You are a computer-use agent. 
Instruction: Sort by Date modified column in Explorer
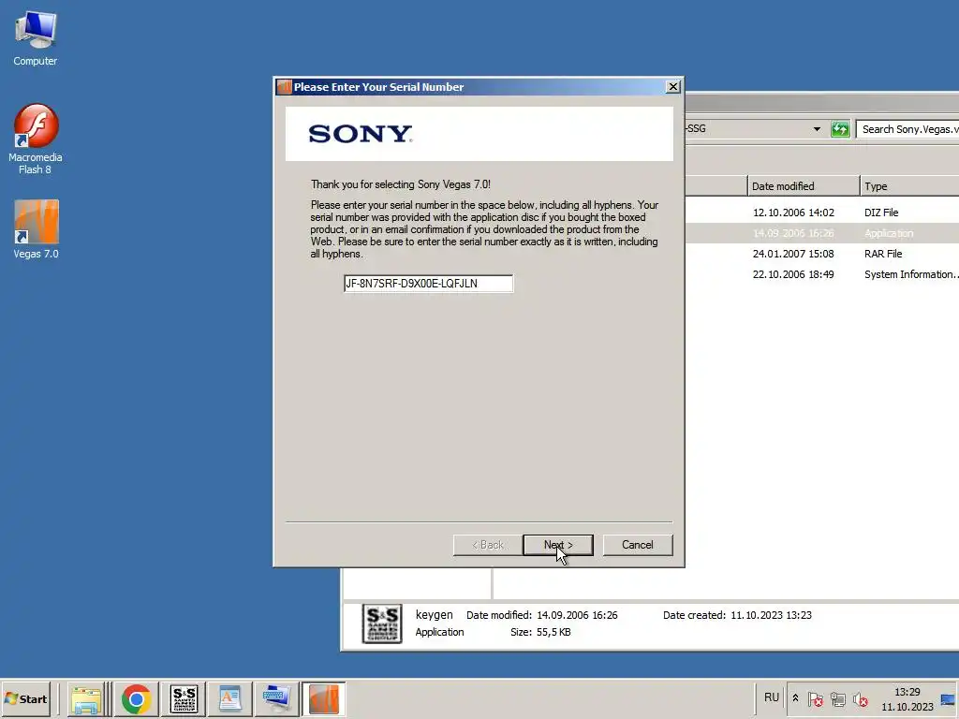coord(803,186)
